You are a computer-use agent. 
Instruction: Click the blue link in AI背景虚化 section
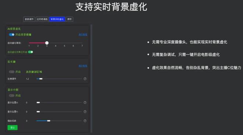(x=83, y=34)
